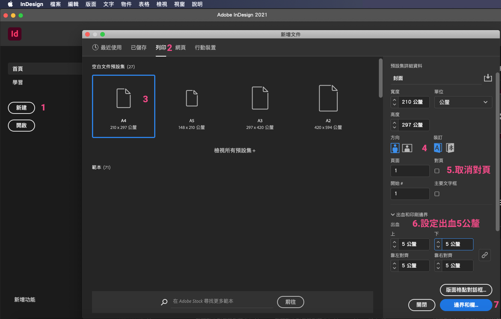Expand 檢視所有預設集 presets list

click(234, 150)
